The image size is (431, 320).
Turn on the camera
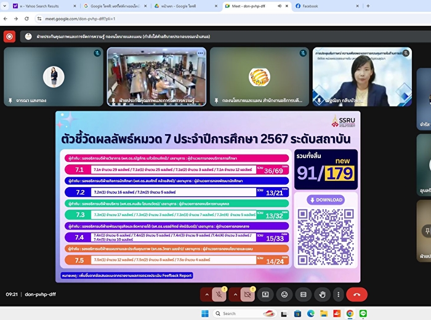[248, 295]
